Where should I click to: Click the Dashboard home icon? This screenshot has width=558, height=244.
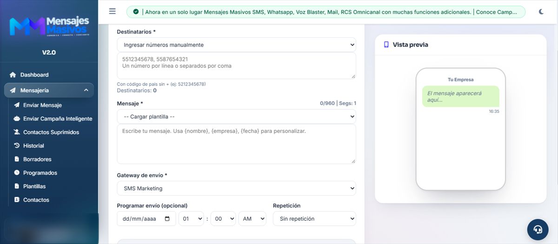coord(13,75)
